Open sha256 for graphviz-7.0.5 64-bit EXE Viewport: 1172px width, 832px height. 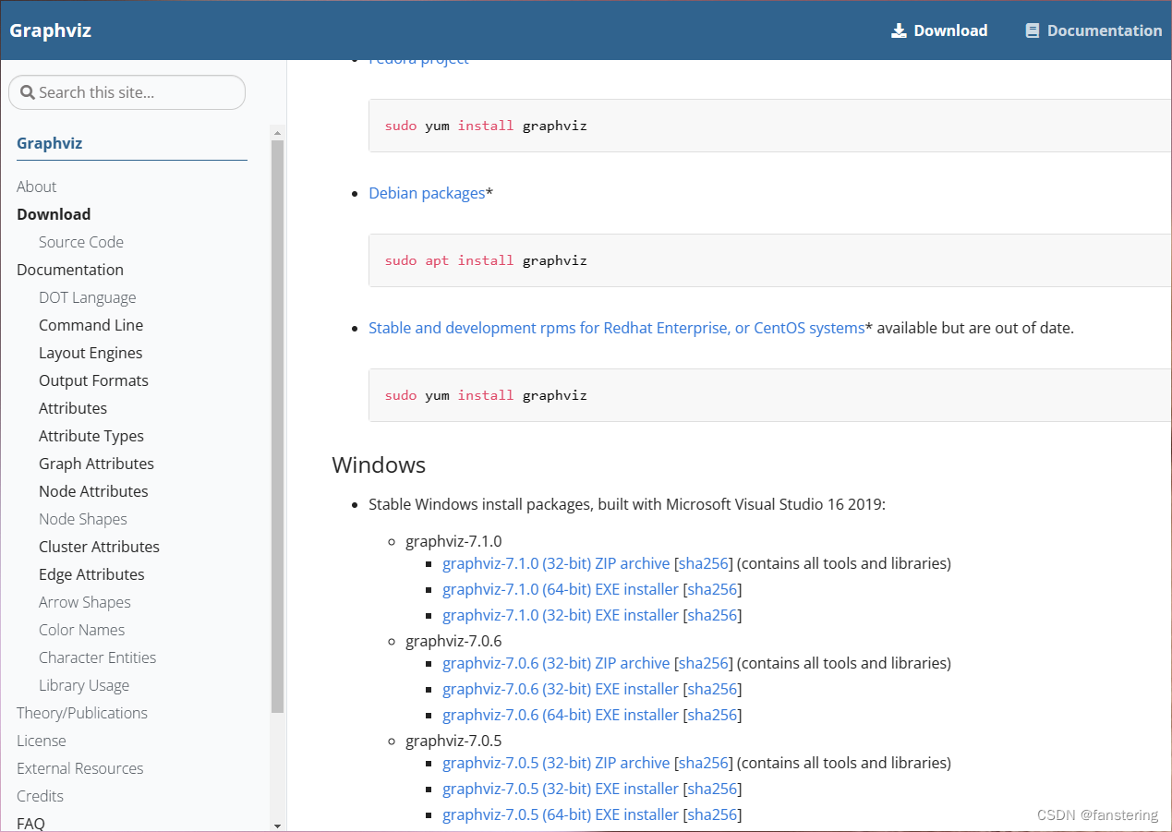(x=713, y=814)
